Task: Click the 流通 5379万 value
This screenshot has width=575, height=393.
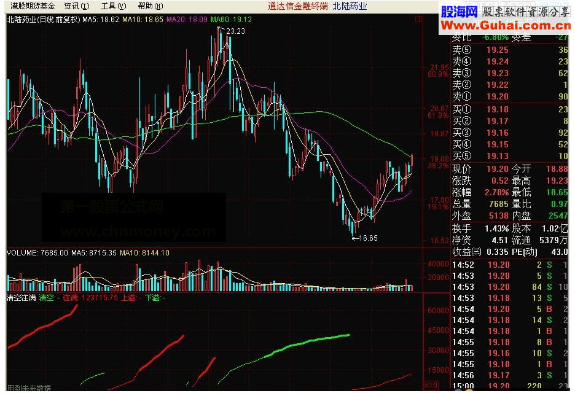Action: (553, 241)
